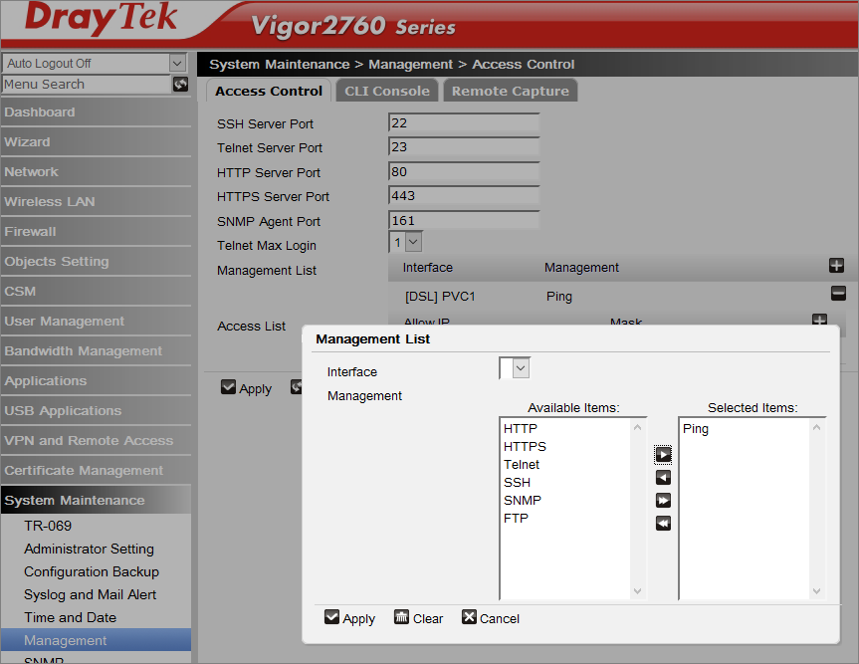Edit the SNMP Agent Port field
The width and height of the screenshot is (859, 664).
(464, 221)
